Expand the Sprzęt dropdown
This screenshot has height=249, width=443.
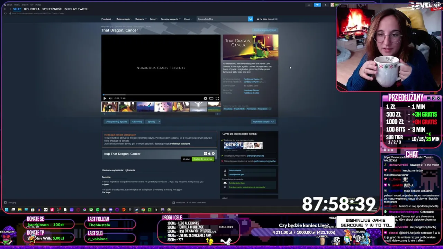pos(154,19)
